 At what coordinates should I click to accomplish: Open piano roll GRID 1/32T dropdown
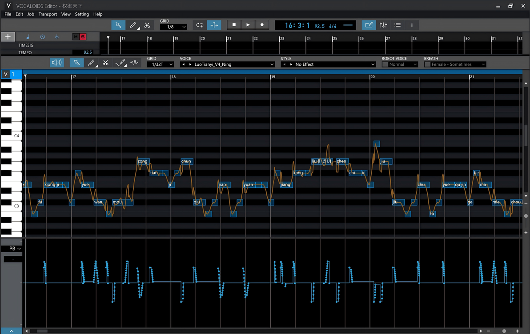(161, 64)
